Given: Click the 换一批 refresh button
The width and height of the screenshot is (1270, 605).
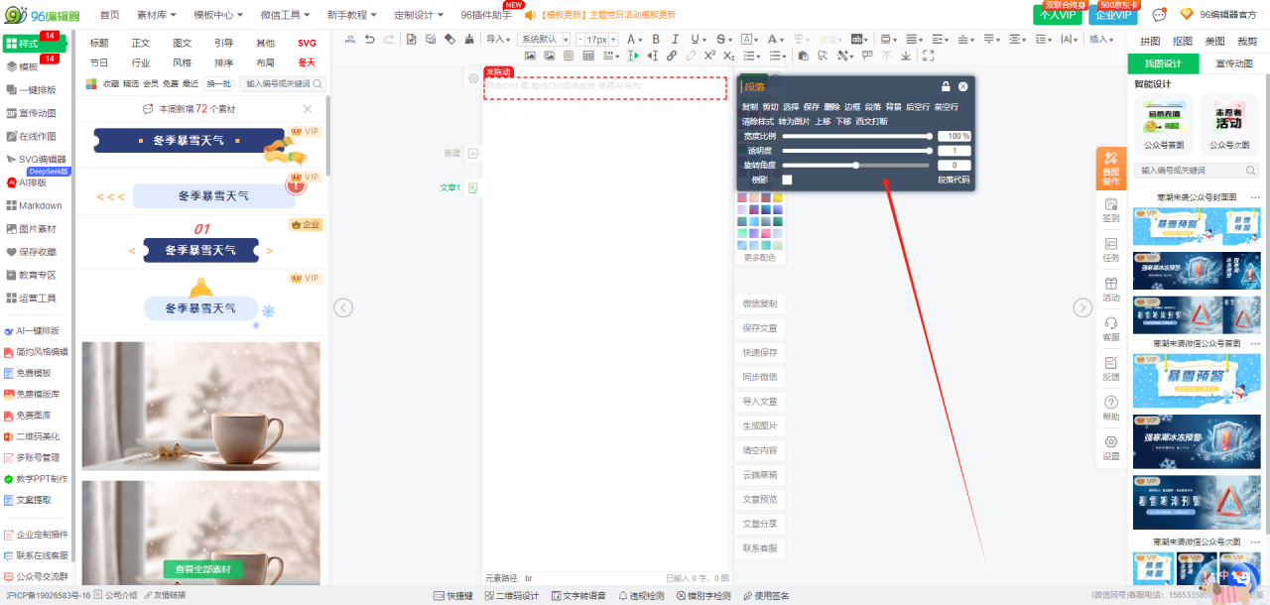Looking at the screenshot, I should 218,84.
